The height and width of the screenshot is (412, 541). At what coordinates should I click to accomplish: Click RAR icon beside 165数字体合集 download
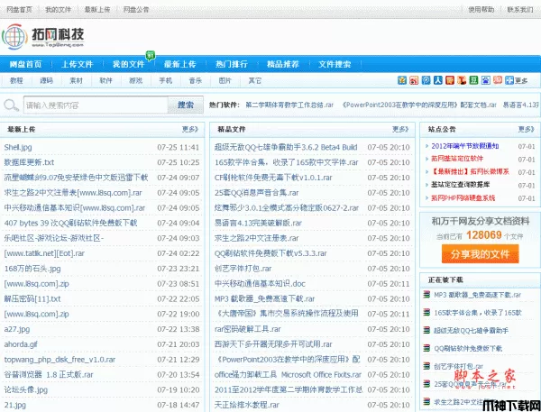427,312
